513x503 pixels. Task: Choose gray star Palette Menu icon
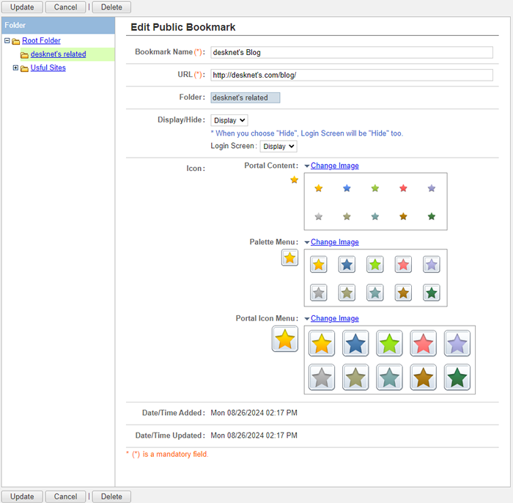tap(318, 293)
